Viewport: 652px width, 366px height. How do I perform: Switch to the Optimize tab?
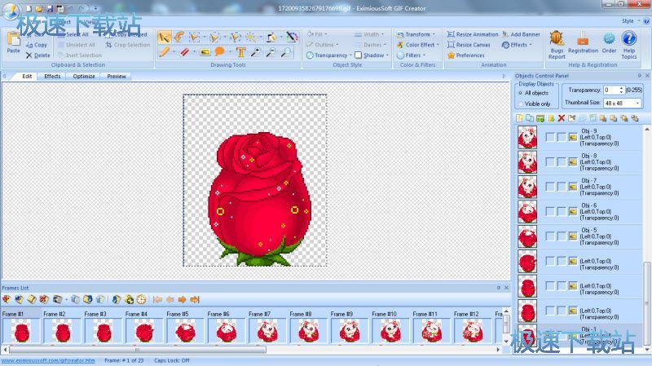pyautogui.click(x=84, y=76)
